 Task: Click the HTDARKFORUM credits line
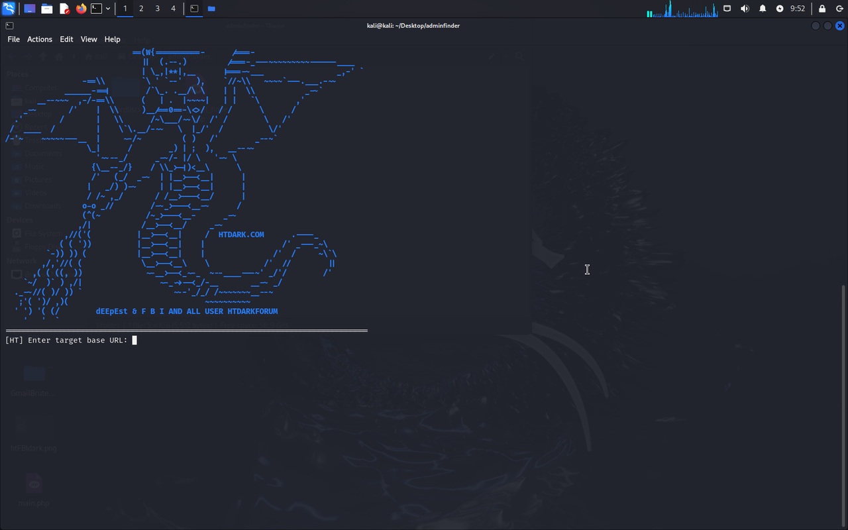click(187, 311)
